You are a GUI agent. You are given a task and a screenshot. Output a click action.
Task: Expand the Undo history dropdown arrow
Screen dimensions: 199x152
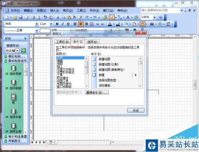click(91, 18)
